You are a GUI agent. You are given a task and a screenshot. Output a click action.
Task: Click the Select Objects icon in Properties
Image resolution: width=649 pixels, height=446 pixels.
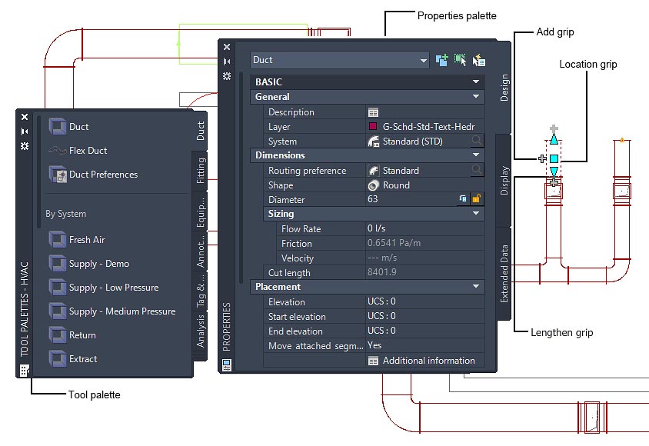click(x=460, y=60)
